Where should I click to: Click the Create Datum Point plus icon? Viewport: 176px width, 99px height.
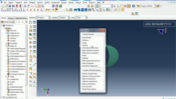coord(31,65)
